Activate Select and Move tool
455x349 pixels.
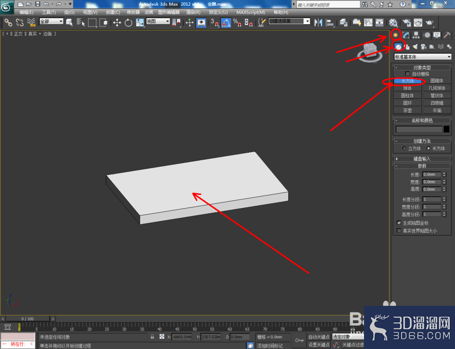tap(117, 22)
